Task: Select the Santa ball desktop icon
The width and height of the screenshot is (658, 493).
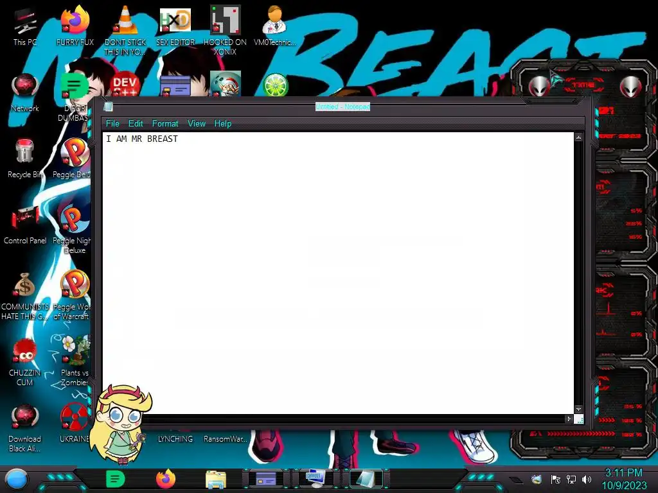Action: (x=226, y=84)
